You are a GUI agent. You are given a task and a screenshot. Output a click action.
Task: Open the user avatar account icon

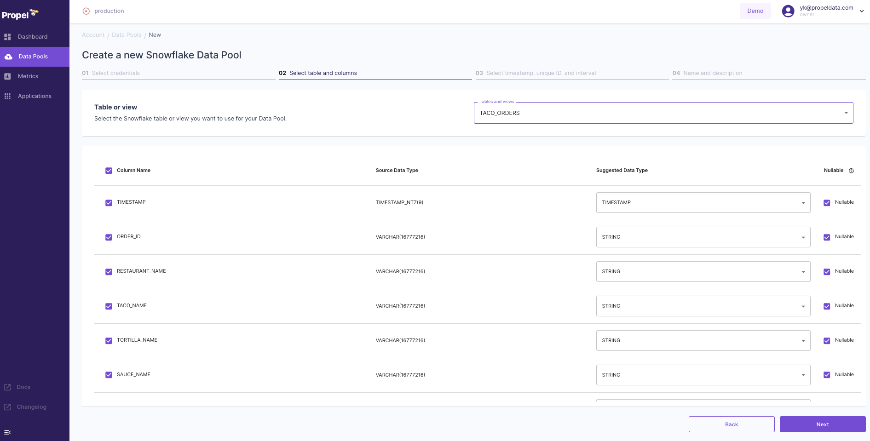[x=788, y=11]
